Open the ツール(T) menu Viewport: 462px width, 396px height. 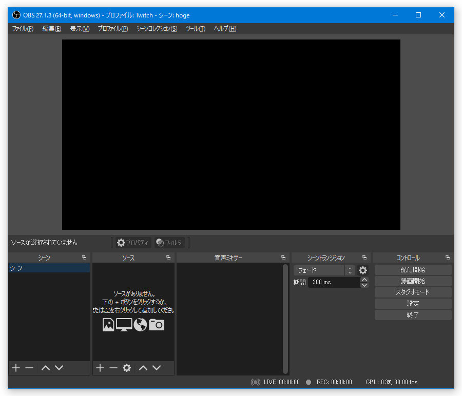tap(196, 29)
